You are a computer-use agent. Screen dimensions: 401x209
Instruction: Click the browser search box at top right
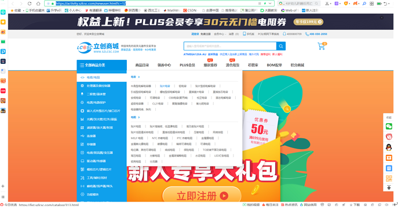(x=299, y=3)
